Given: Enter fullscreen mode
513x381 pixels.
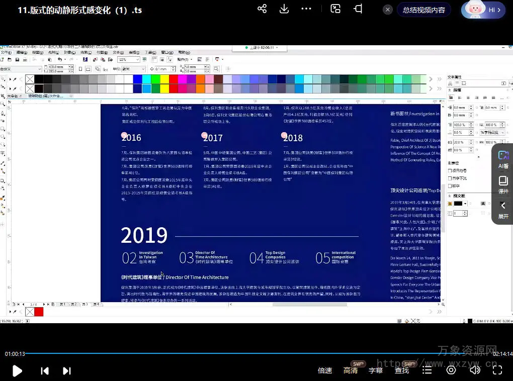Looking at the screenshot, I should 497,370.
